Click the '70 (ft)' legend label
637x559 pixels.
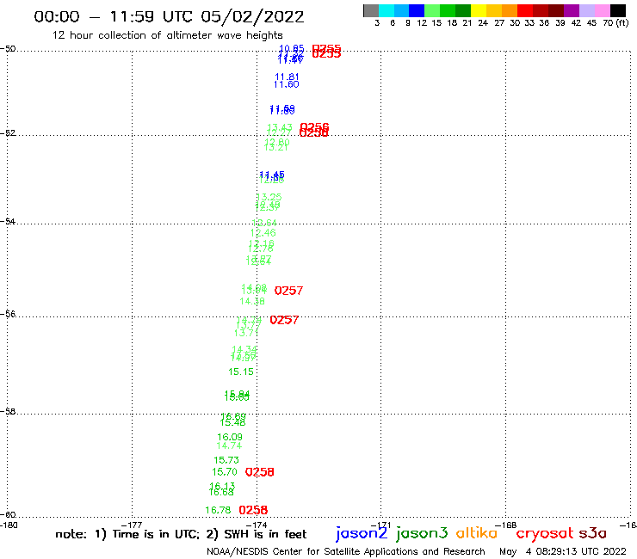(615, 23)
